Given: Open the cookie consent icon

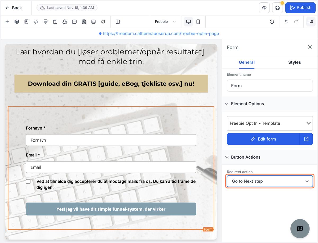Looking at the screenshot, I should pos(103,22).
